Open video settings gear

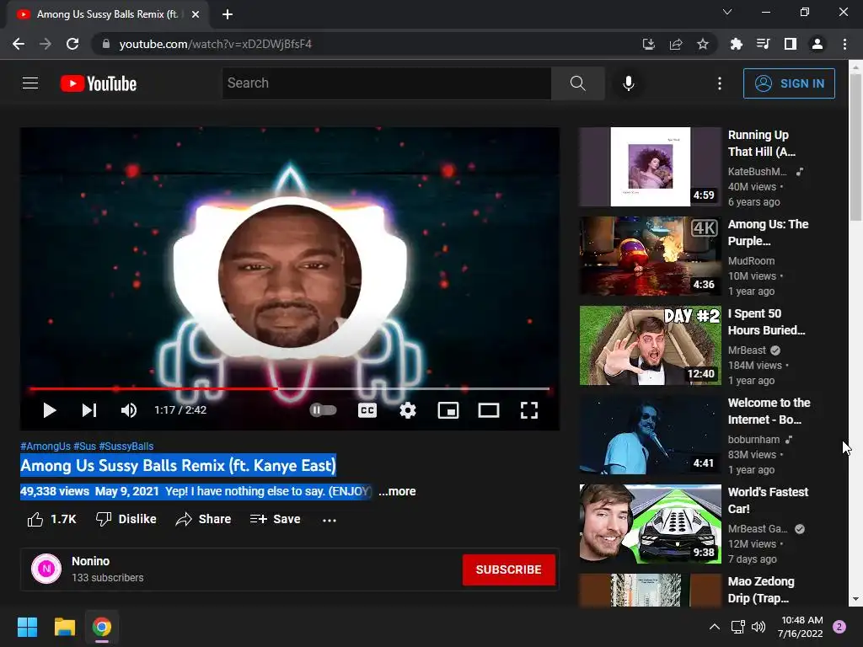point(408,410)
